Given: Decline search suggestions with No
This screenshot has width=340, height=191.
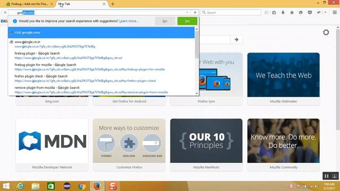Looking at the screenshot, I should pos(165,21).
